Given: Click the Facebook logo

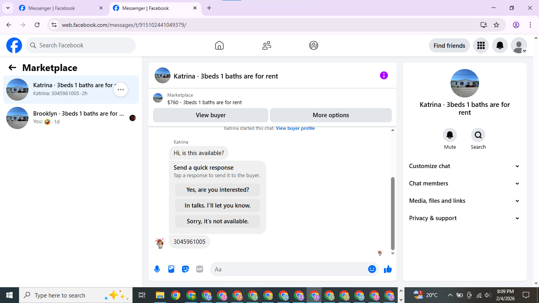Looking at the screenshot, I should [14, 45].
